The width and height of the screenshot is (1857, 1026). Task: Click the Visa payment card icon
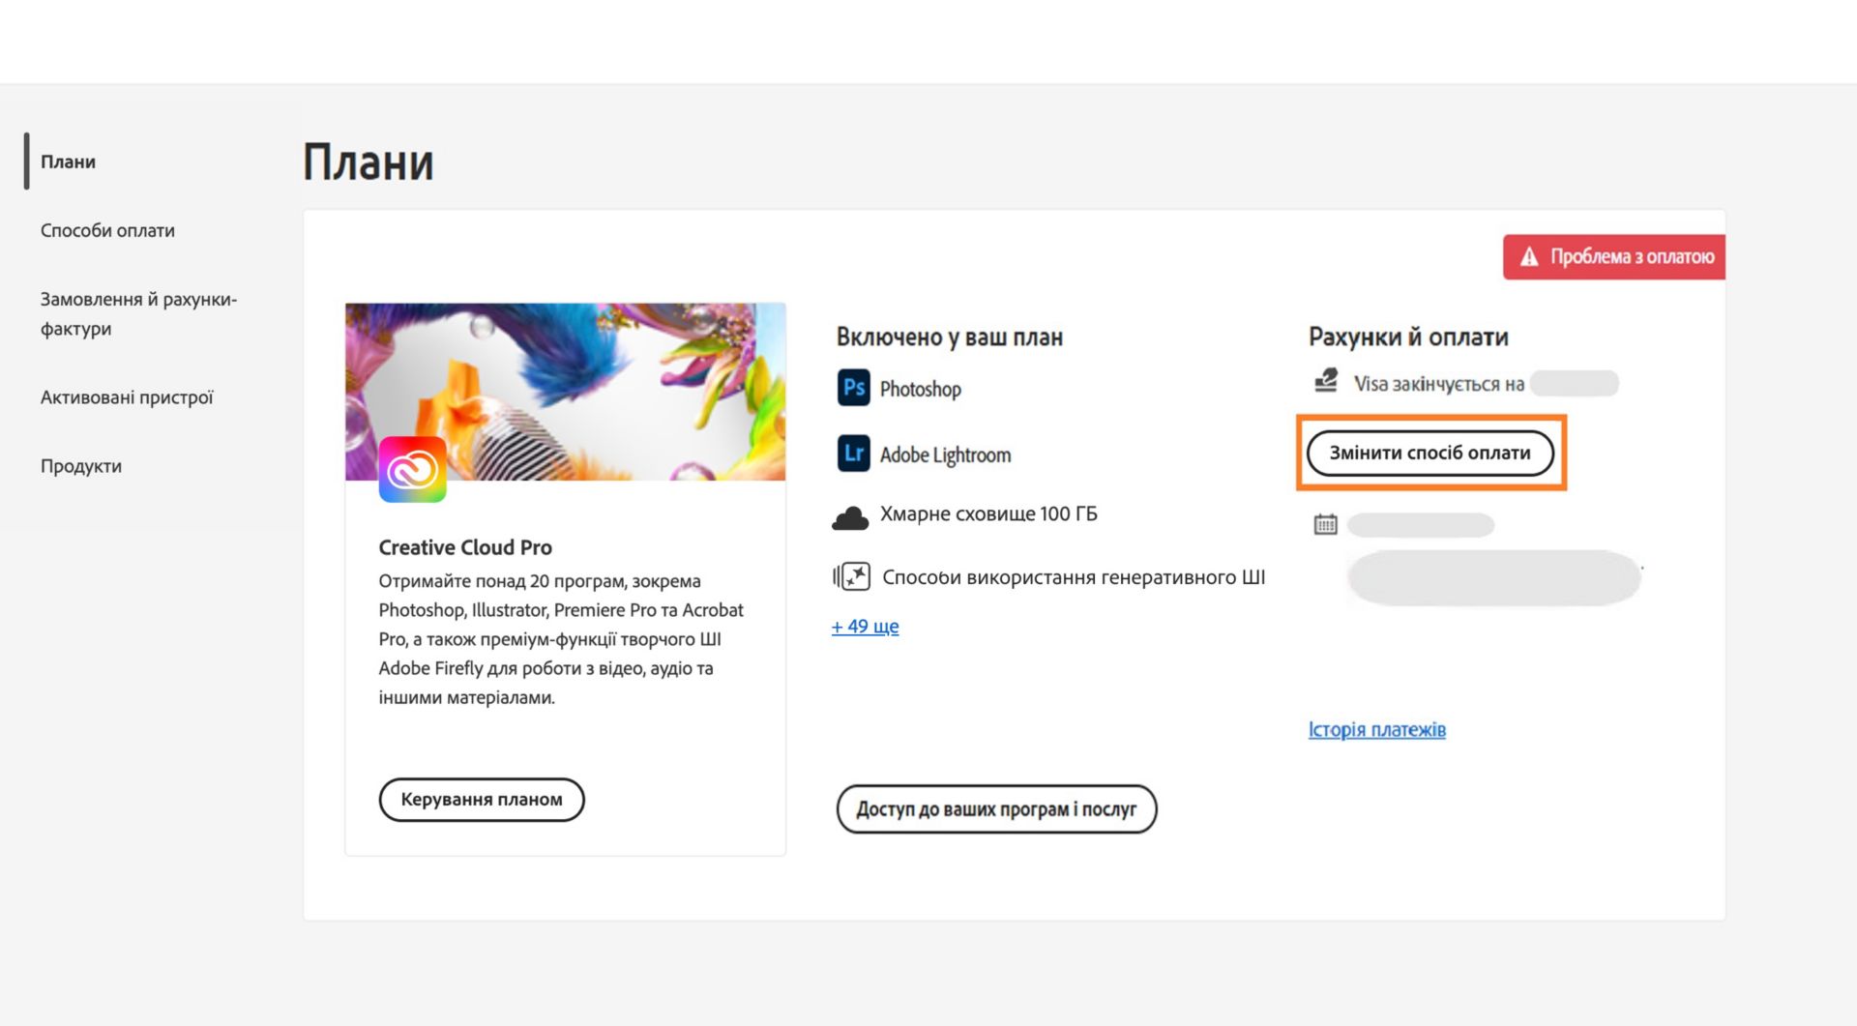(x=1326, y=382)
